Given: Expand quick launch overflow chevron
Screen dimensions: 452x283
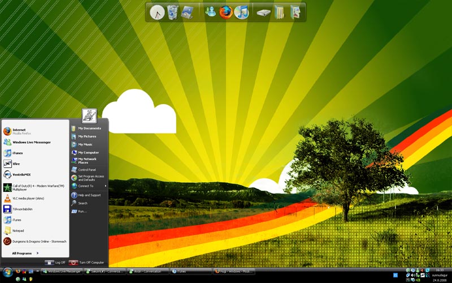Looking at the screenshot, I should [37, 271].
